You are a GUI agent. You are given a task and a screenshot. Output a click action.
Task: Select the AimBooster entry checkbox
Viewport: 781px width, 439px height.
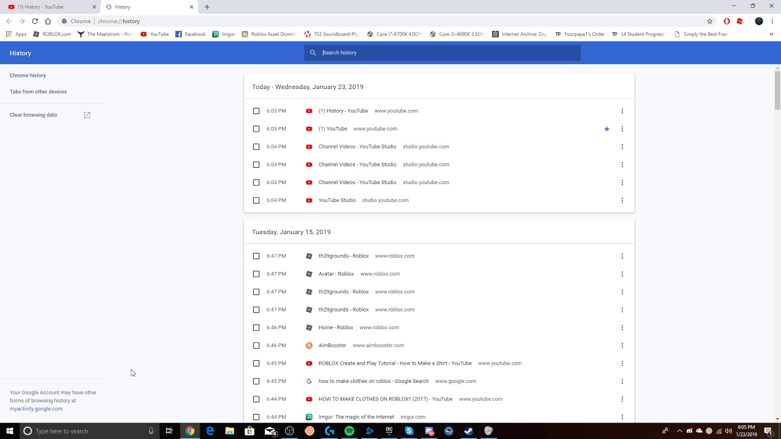pyautogui.click(x=256, y=345)
